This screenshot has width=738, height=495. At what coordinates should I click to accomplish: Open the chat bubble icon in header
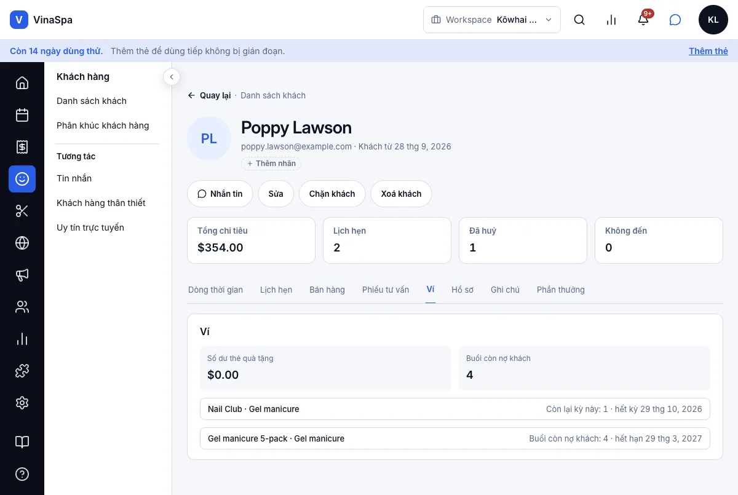click(675, 20)
